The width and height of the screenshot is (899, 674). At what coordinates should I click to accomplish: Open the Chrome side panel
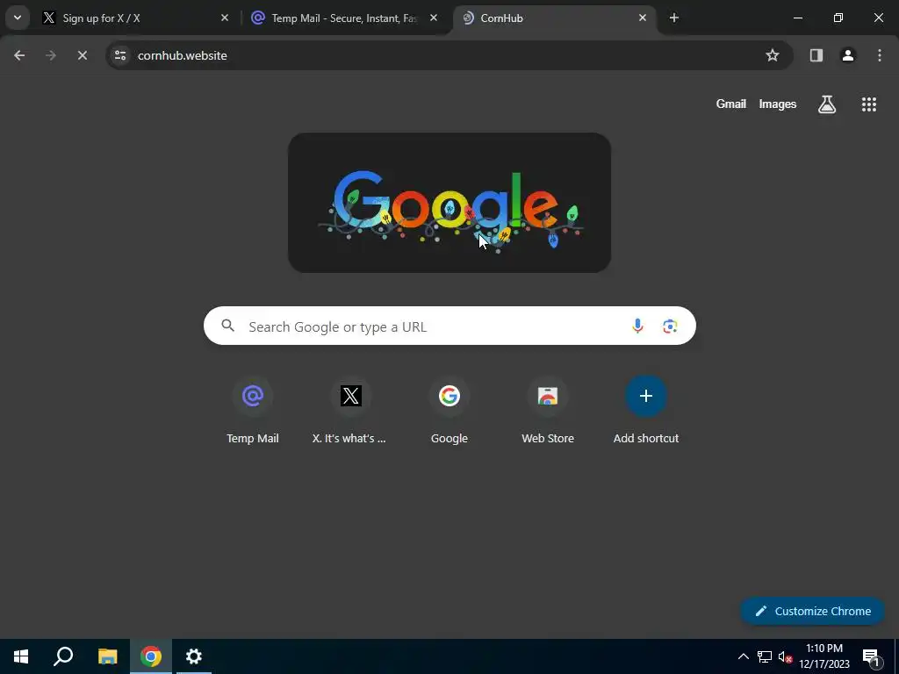(x=816, y=55)
